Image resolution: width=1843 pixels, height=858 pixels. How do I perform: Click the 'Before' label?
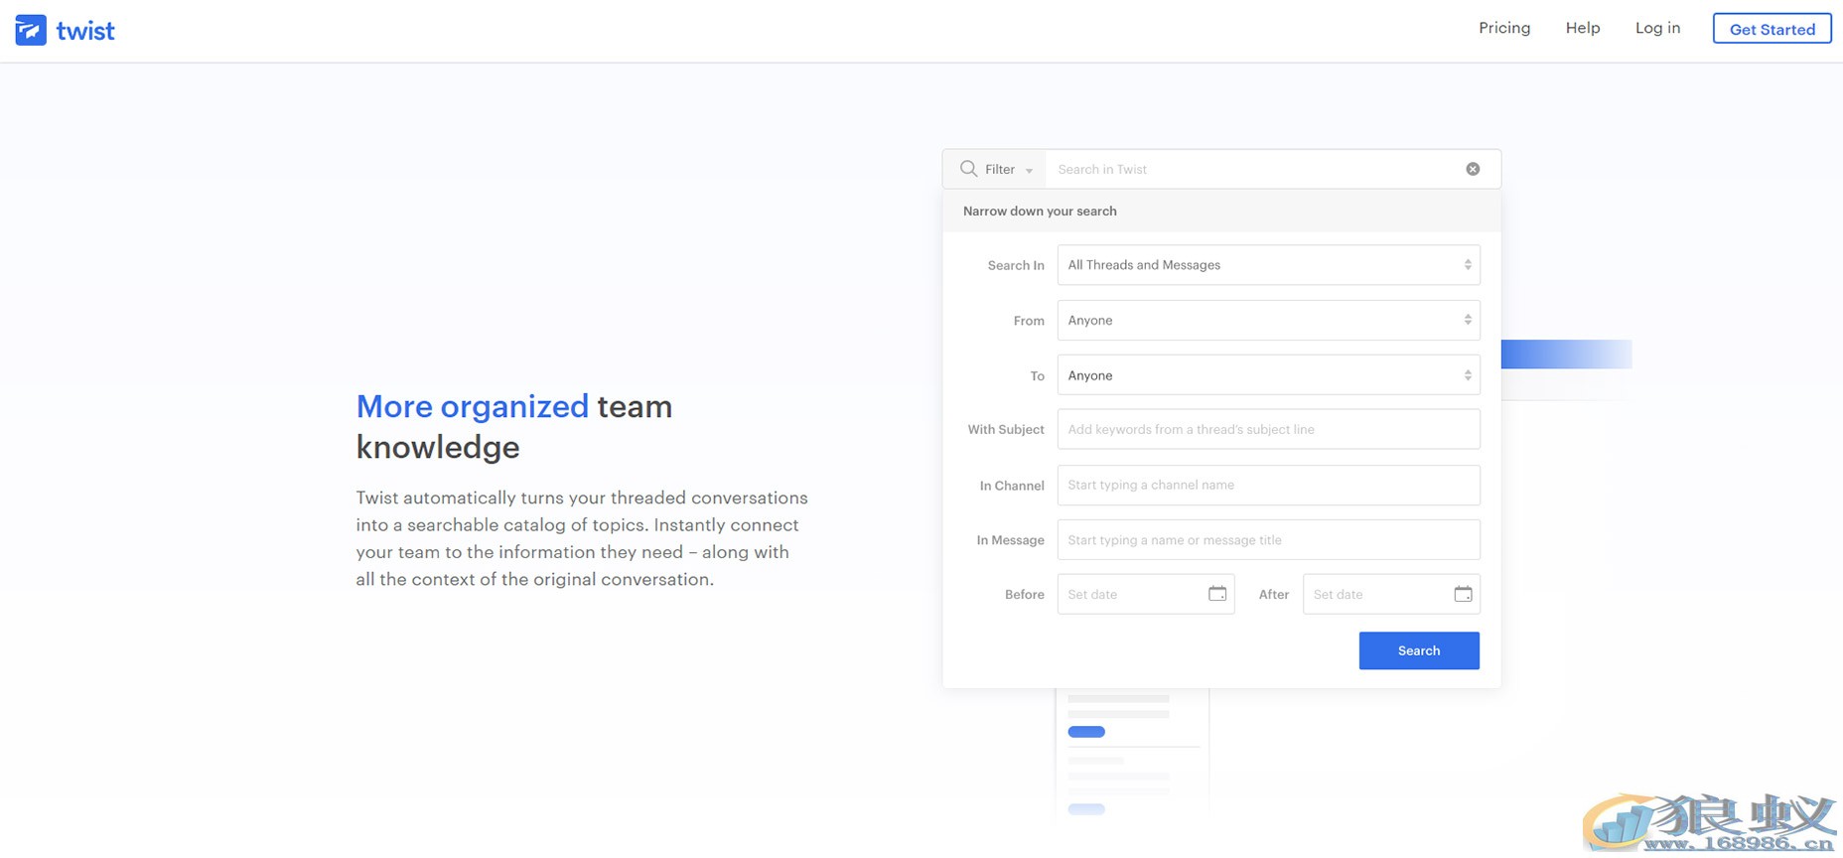1025,595
